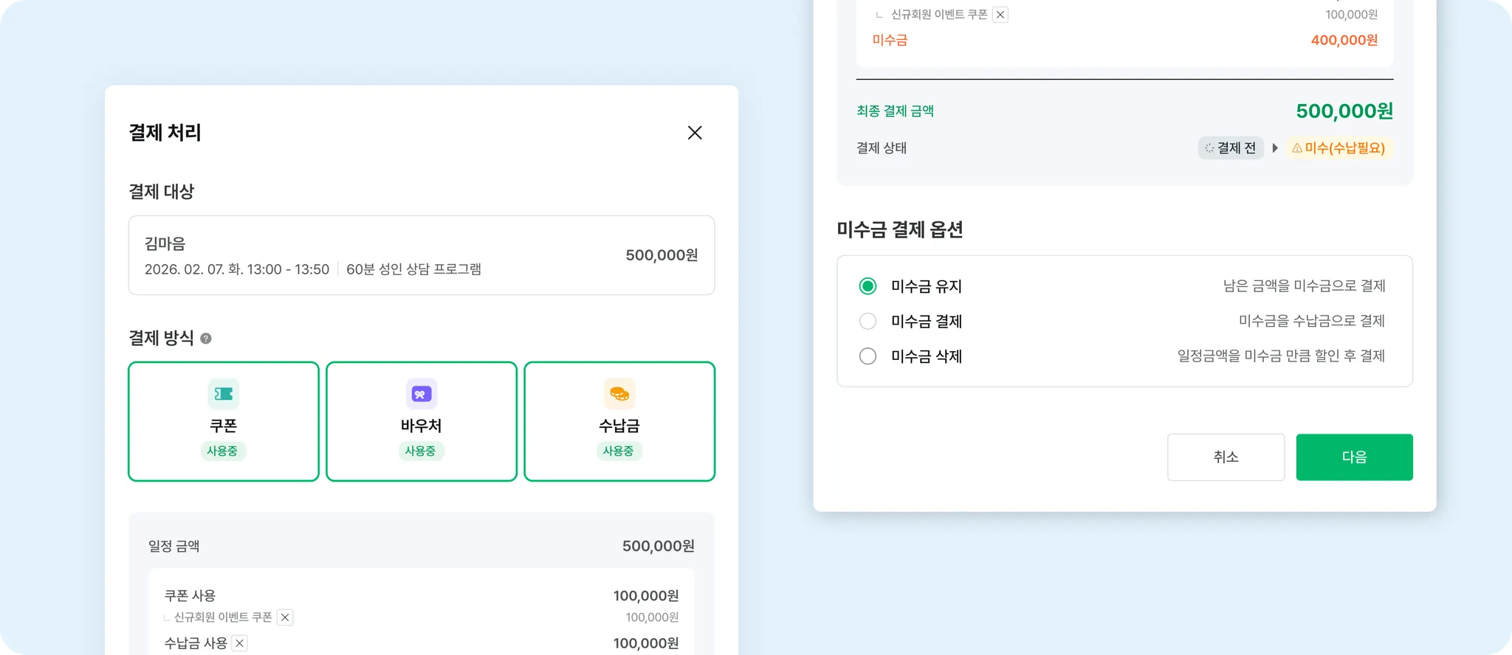Viewport: 1512px width, 655px height.
Task: Click the 미수(수납필요) warning status badge
Action: (x=1339, y=148)
